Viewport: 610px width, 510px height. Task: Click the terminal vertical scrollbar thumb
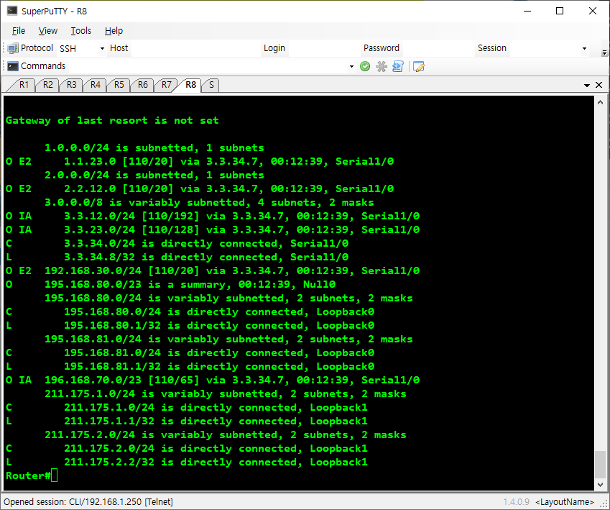tap(600, 464)
